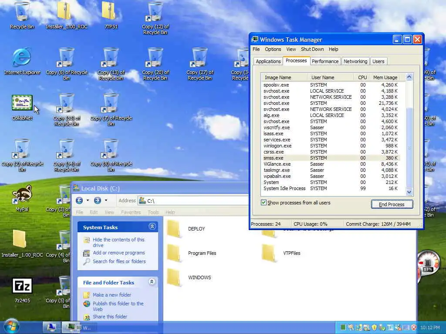Launch Internet Explorer from the desktop
The height and width of the screenshot is (334, 446).
[22, 61]
